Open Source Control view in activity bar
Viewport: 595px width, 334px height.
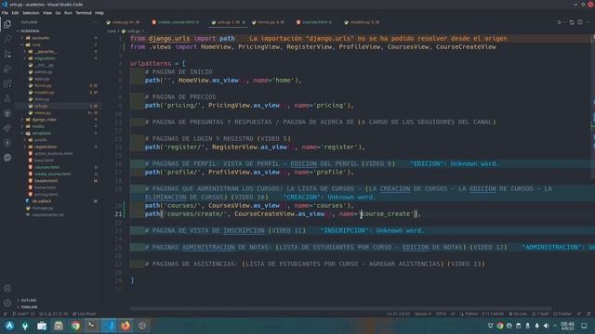pos(7,54)
